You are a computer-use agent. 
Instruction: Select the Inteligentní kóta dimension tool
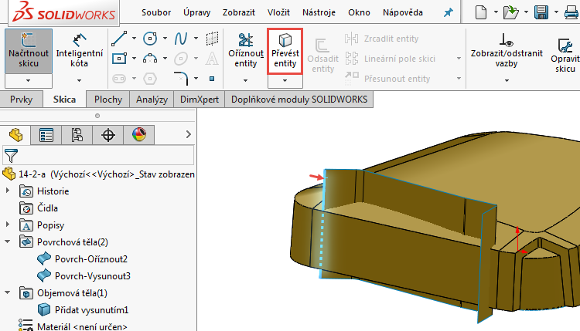79,51
